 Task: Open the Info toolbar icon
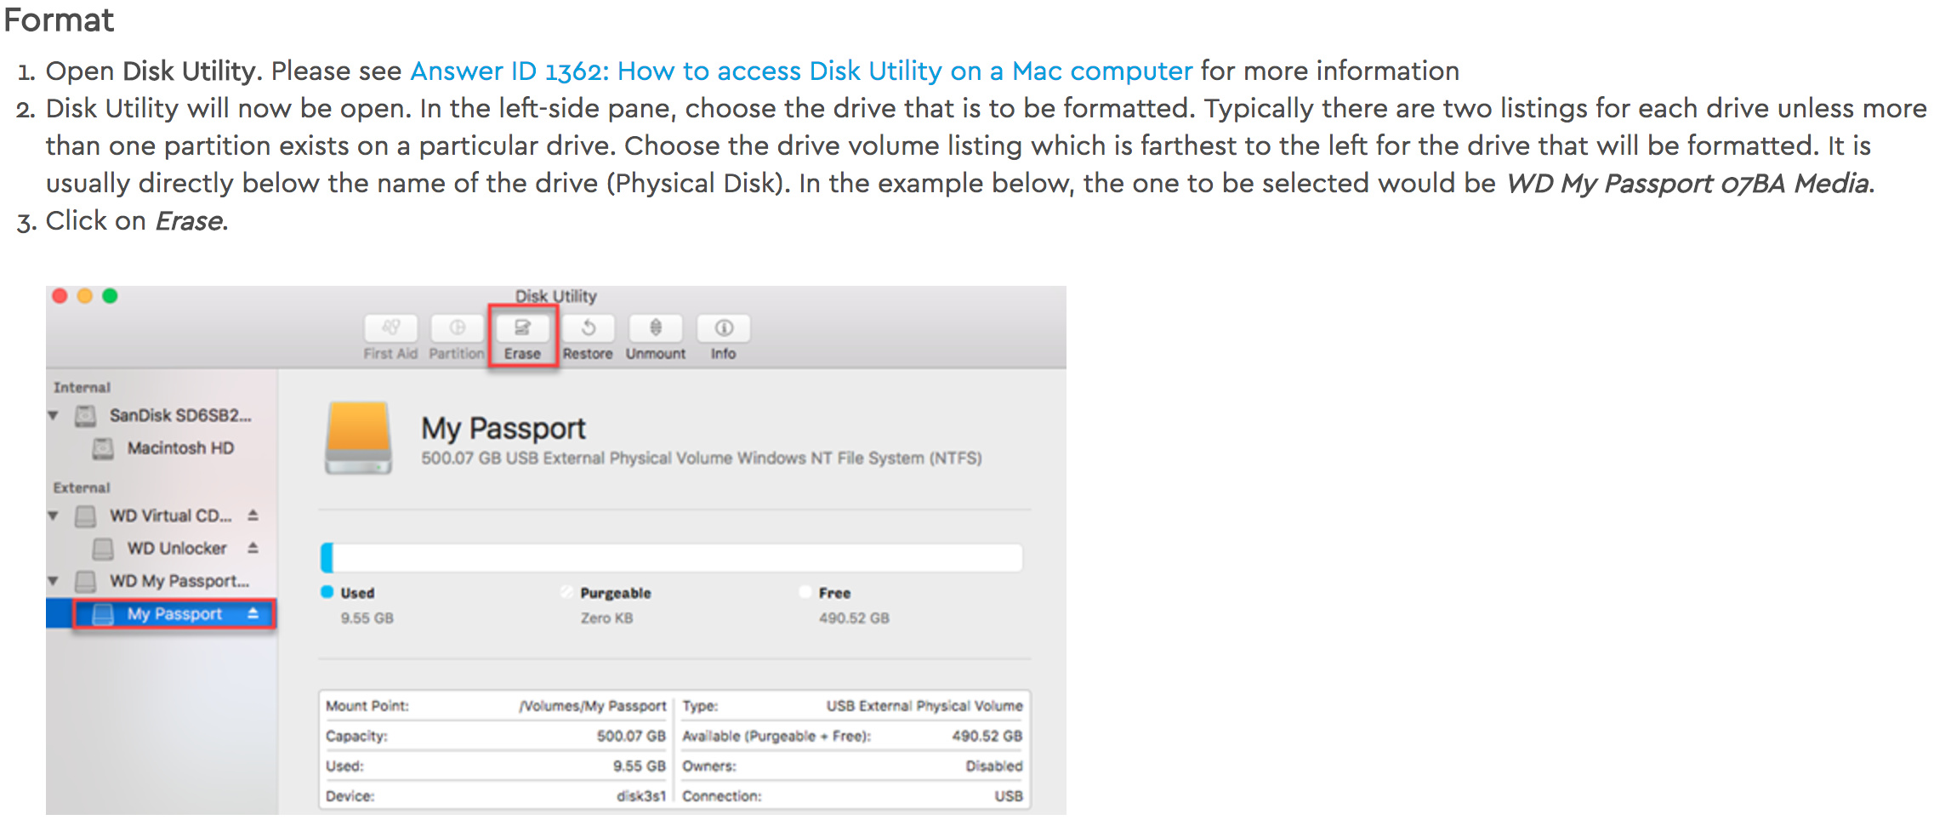pos(723,328)
